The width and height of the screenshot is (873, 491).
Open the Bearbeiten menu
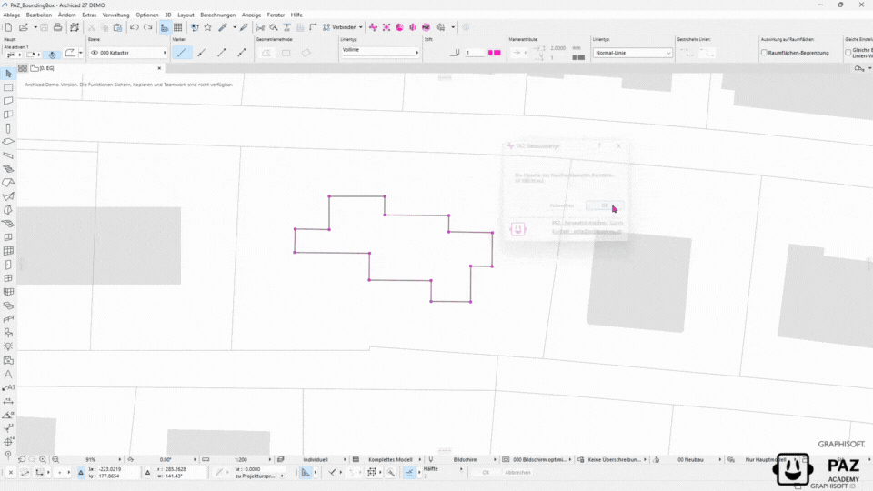click(x=39, y=15)
